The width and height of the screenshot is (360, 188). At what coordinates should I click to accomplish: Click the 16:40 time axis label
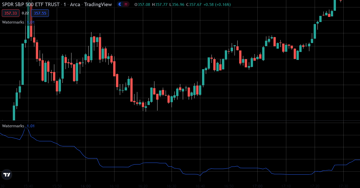[200, 186]
